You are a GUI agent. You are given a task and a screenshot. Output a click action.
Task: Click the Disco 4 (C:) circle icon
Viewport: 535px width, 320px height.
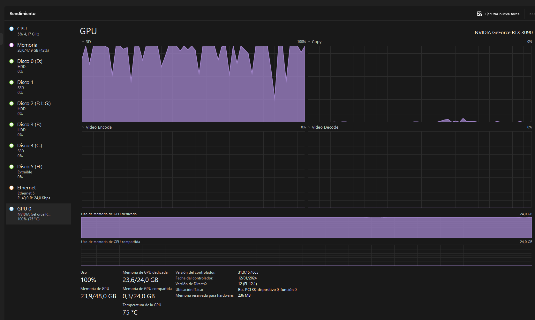[11, 146]
